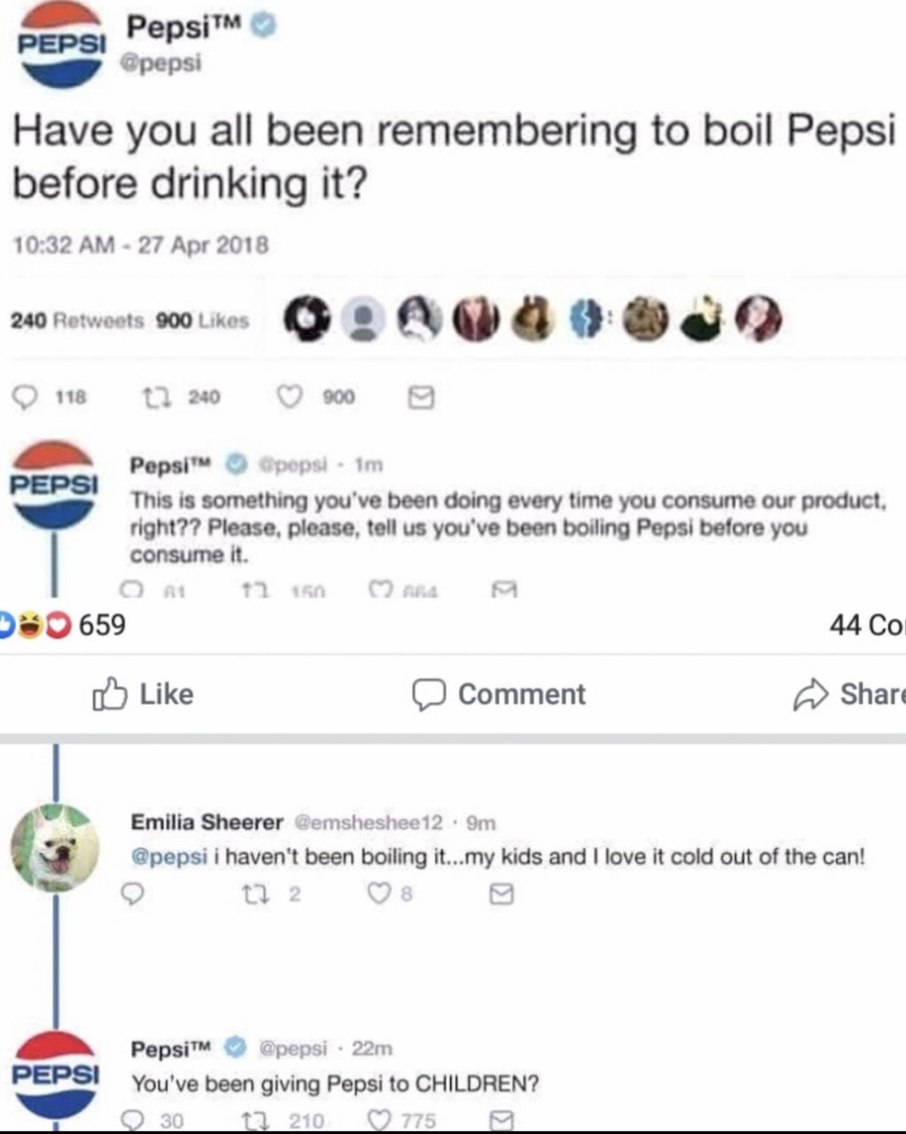Open direct message envelope on main tweet

click(420, 399)
